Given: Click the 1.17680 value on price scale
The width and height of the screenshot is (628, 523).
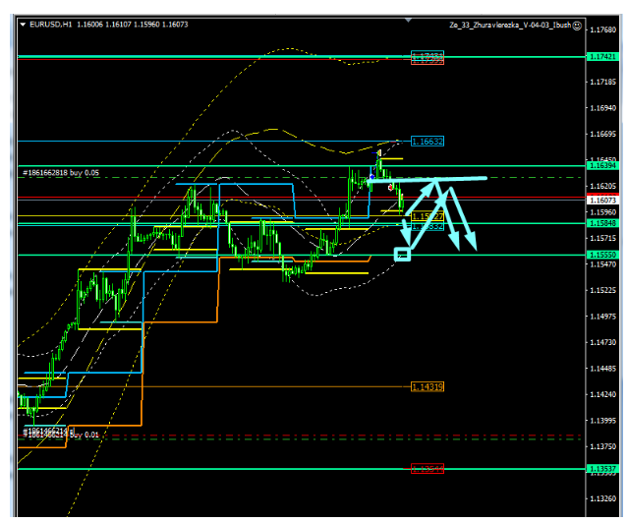Looking at the screenshot, I should 602,30.
